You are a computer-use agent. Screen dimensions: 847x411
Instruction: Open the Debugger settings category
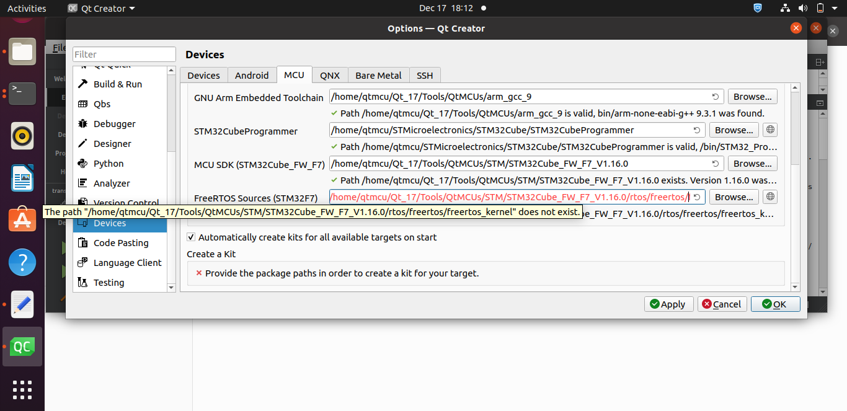pos(114,124)
